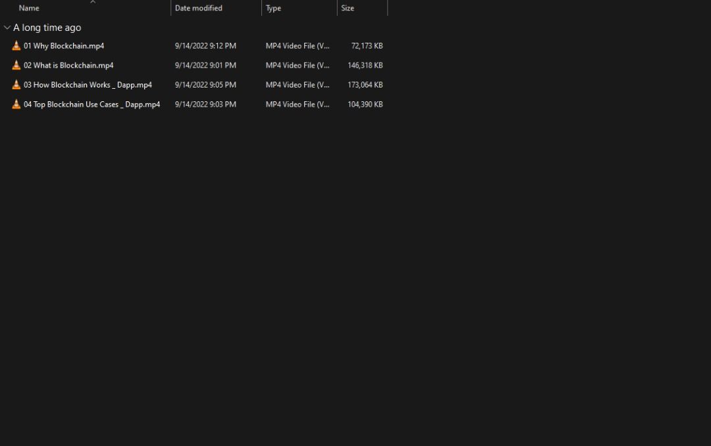Click the MP4 Video File type in the 146,318 KB row
This screenshot has width=711, height=446.
298,65
